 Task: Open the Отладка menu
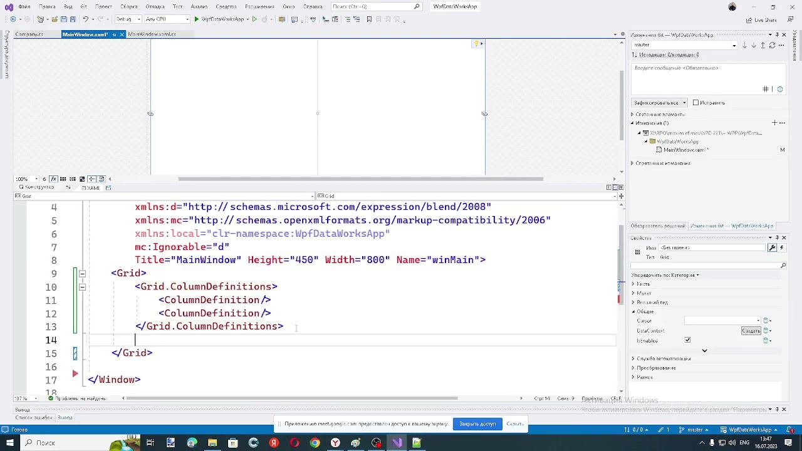click(x=155, y=6)
